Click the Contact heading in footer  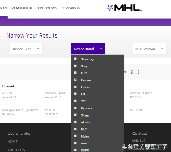[x=140, y=134]
